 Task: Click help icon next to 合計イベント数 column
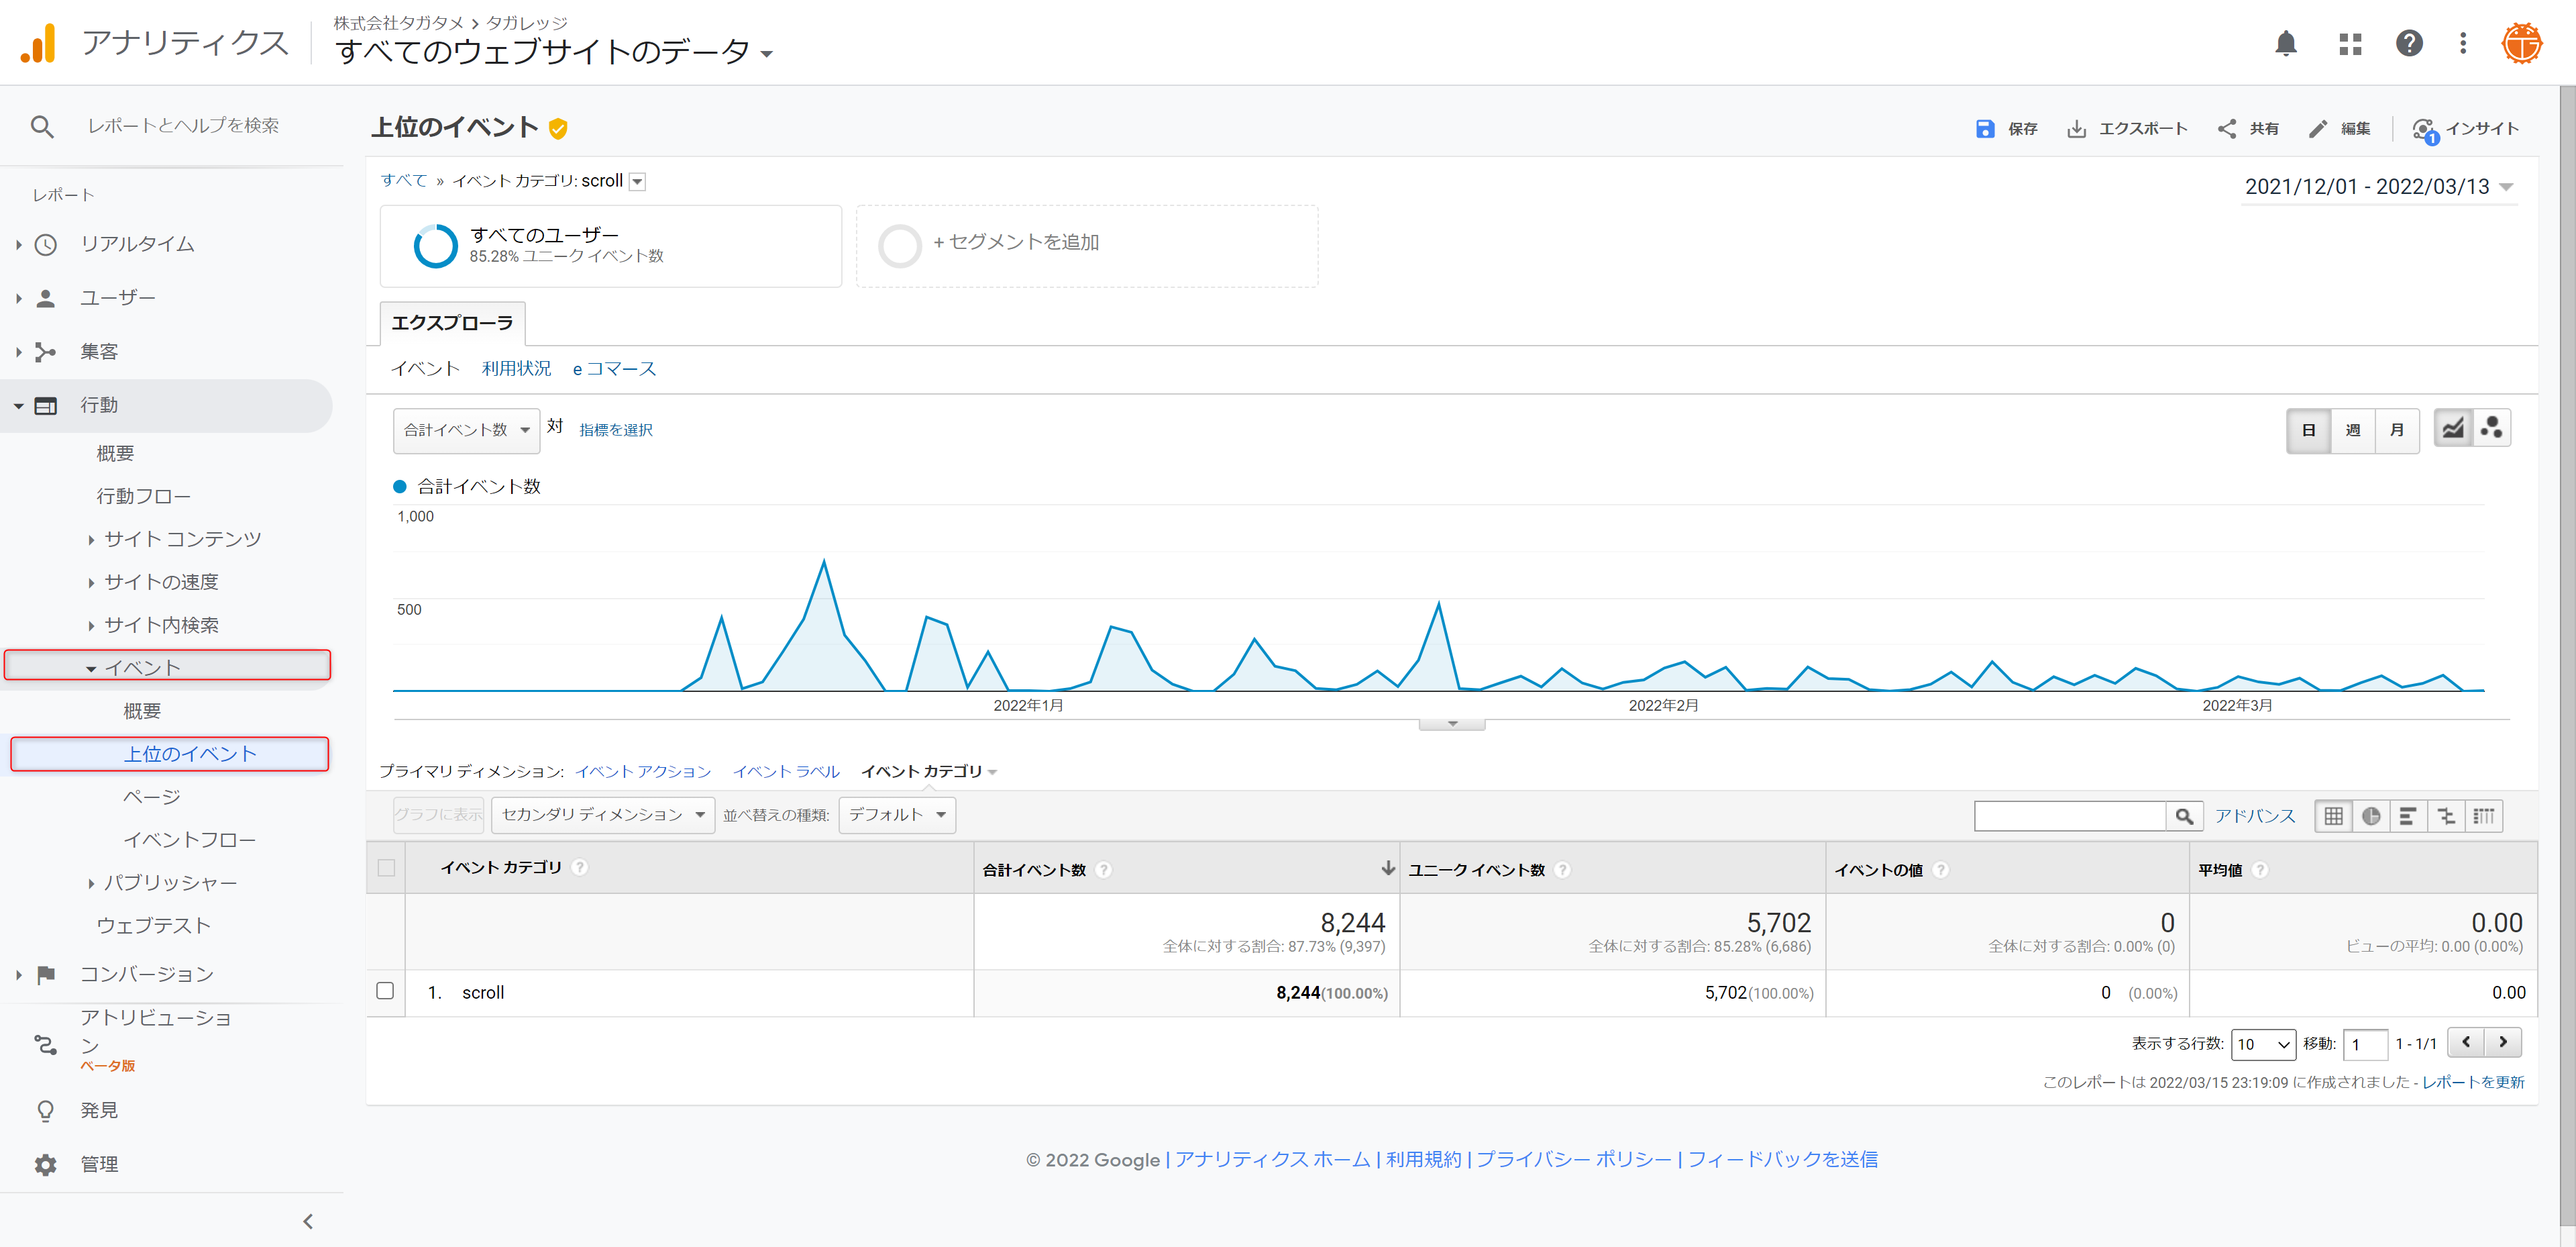(x=1104, y=870)
